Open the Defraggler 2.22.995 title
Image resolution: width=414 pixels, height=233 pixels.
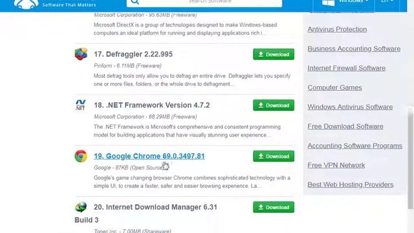(x=133, y=54)
